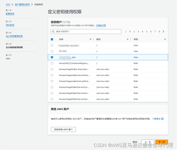Screen dimensions: 177x150
Task: Click AmazonSageMaker-Execution... name
Action: pos(74,69)
